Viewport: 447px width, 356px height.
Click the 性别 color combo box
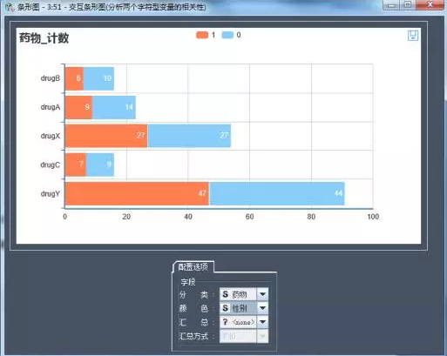tap(238, 308)
